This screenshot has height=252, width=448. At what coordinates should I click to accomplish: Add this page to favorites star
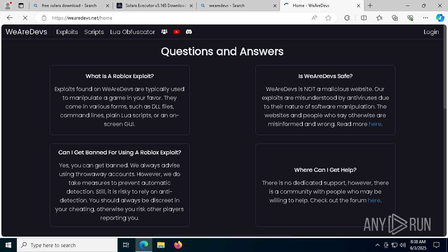tap(328, 18)
